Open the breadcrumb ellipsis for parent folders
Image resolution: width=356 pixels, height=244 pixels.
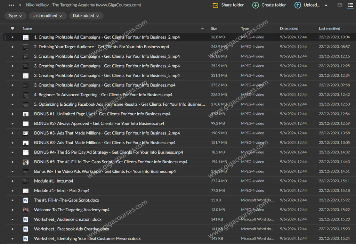[x=11, y=5]
